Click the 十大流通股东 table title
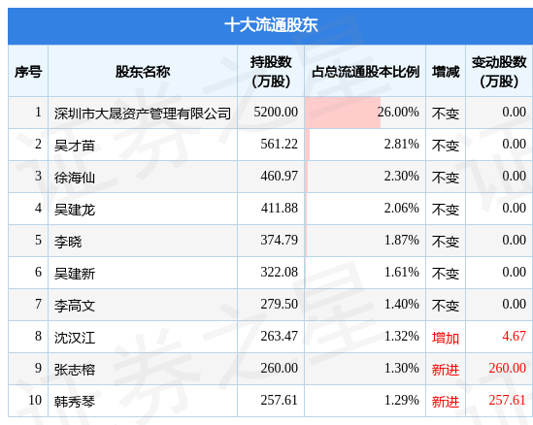This screenshot has height=425, width=533. [271, 25]
